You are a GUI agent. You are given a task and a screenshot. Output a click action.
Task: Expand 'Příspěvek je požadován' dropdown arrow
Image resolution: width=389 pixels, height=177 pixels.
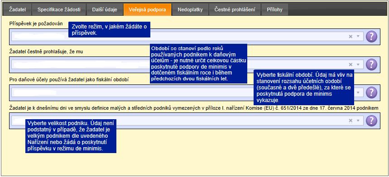coord(358,37)
